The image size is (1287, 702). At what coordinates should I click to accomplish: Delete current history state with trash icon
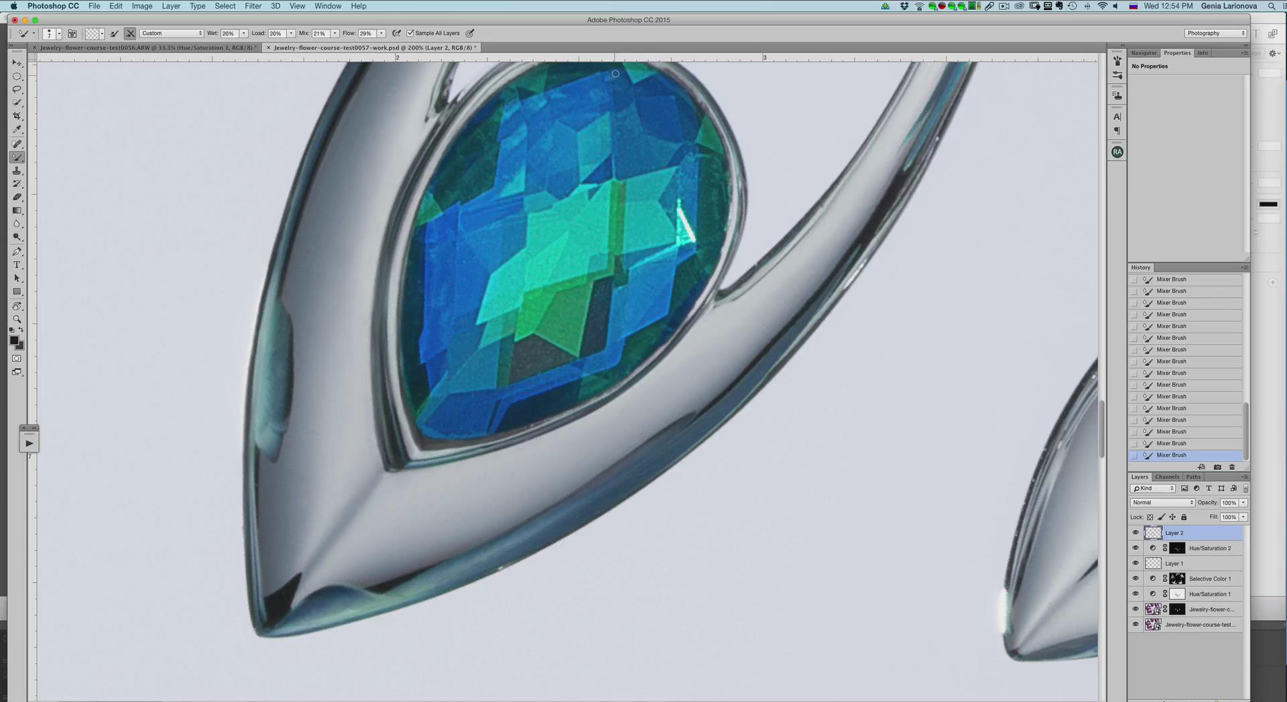click(1231, 467)
